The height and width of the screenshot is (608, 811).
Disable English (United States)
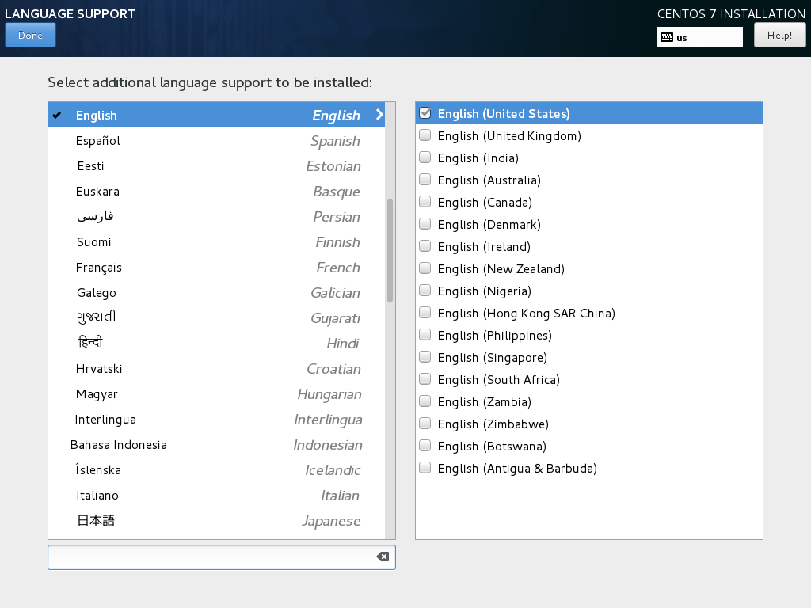tap(425, 112)
